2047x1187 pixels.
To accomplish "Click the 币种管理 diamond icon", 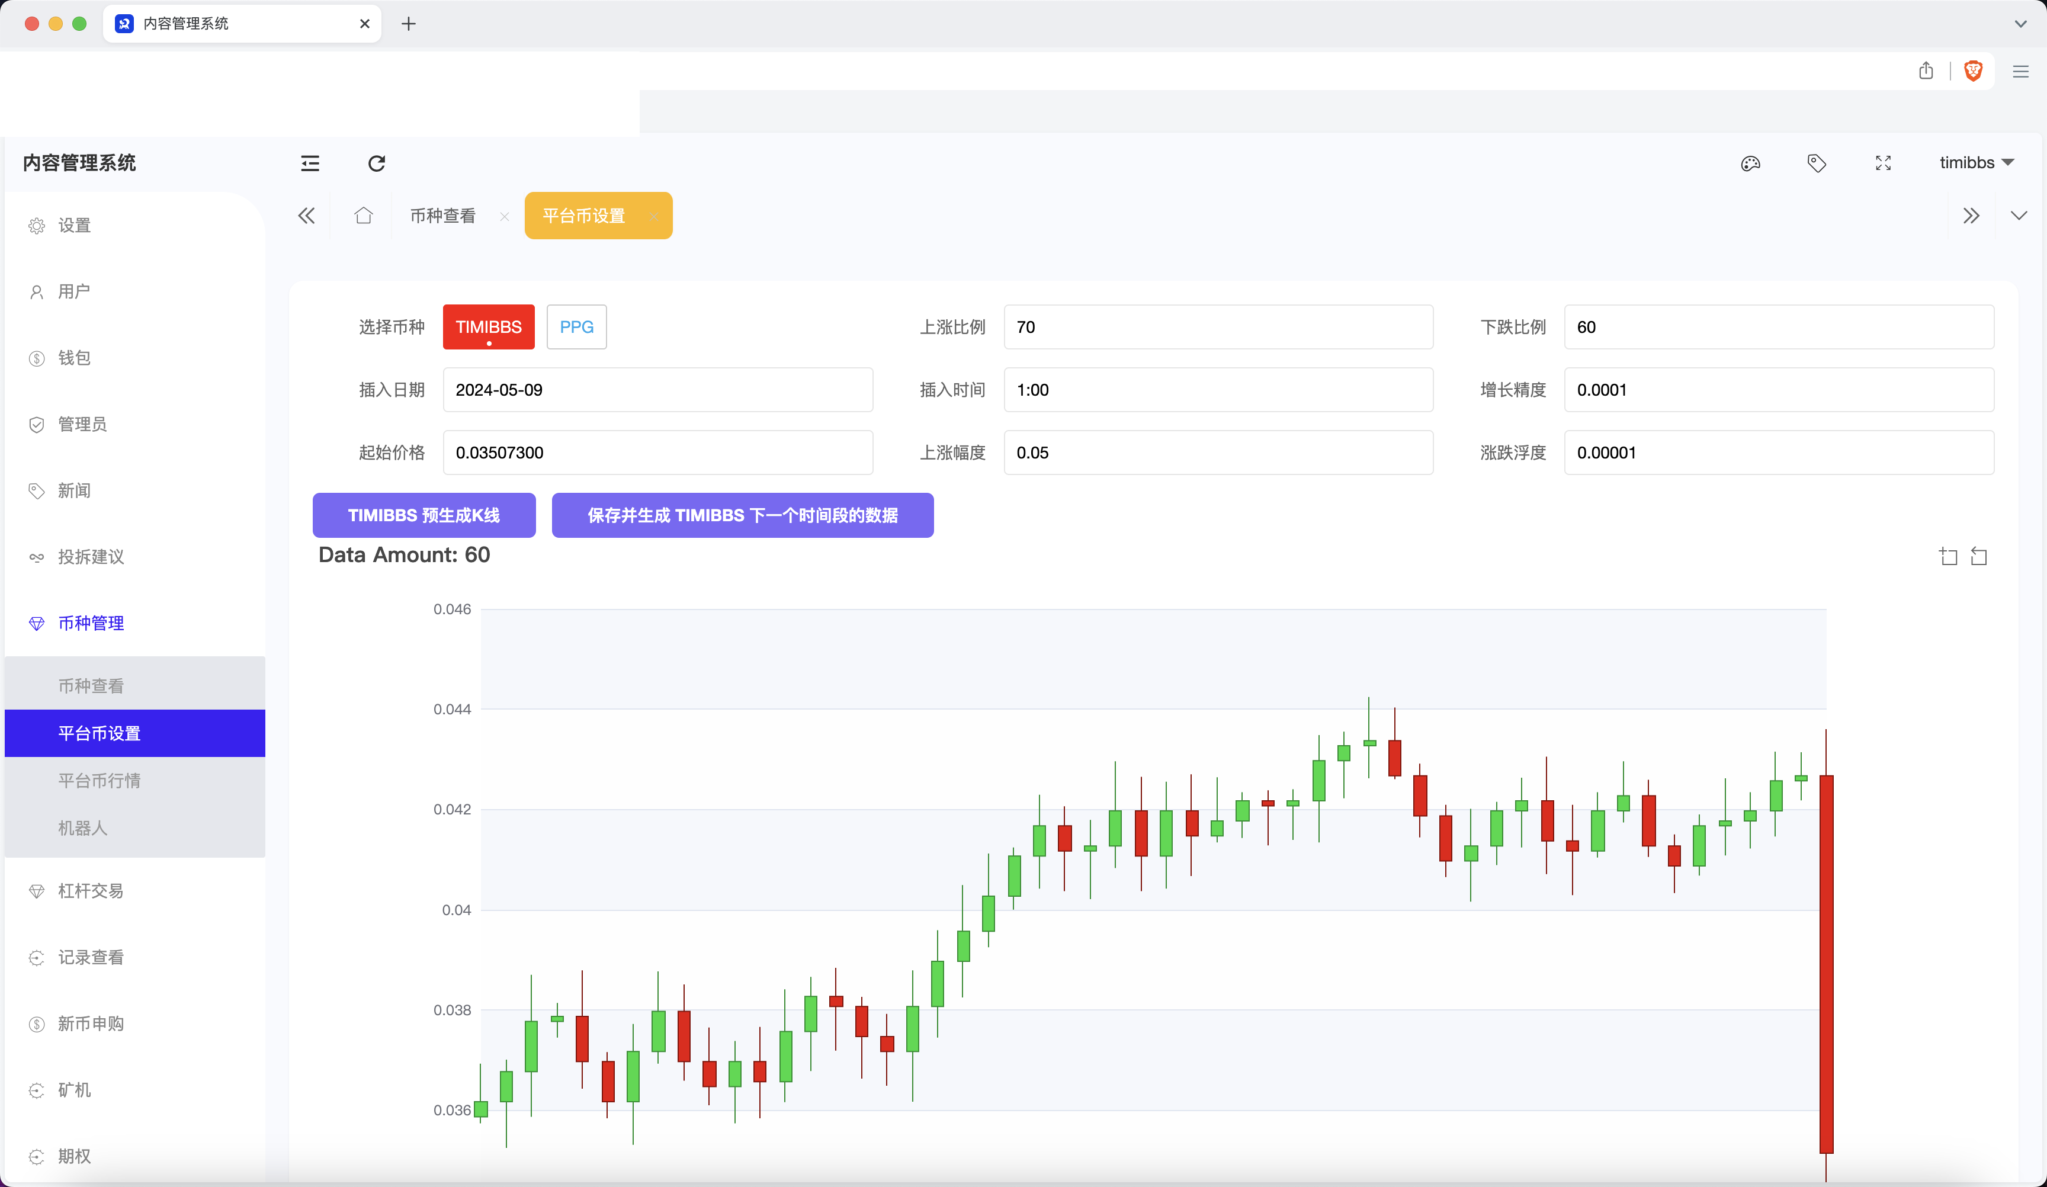I will tap(37, 624).
